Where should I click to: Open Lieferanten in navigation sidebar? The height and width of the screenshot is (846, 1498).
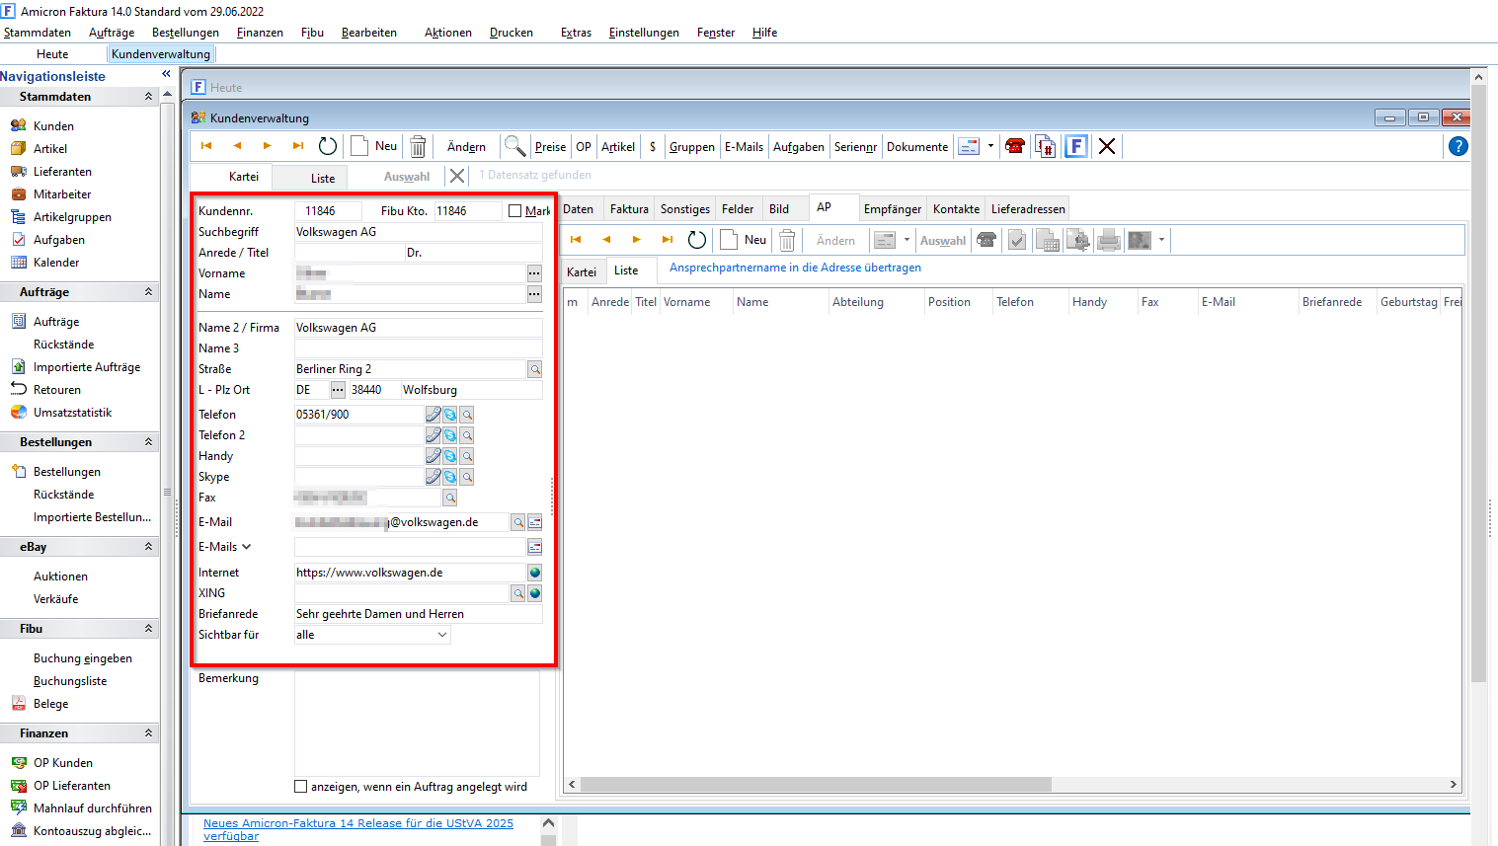(62, 172)
